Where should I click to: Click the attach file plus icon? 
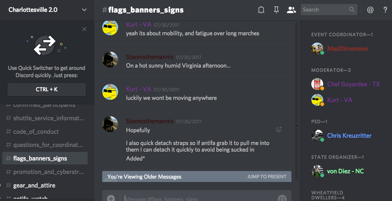point(111,198)
